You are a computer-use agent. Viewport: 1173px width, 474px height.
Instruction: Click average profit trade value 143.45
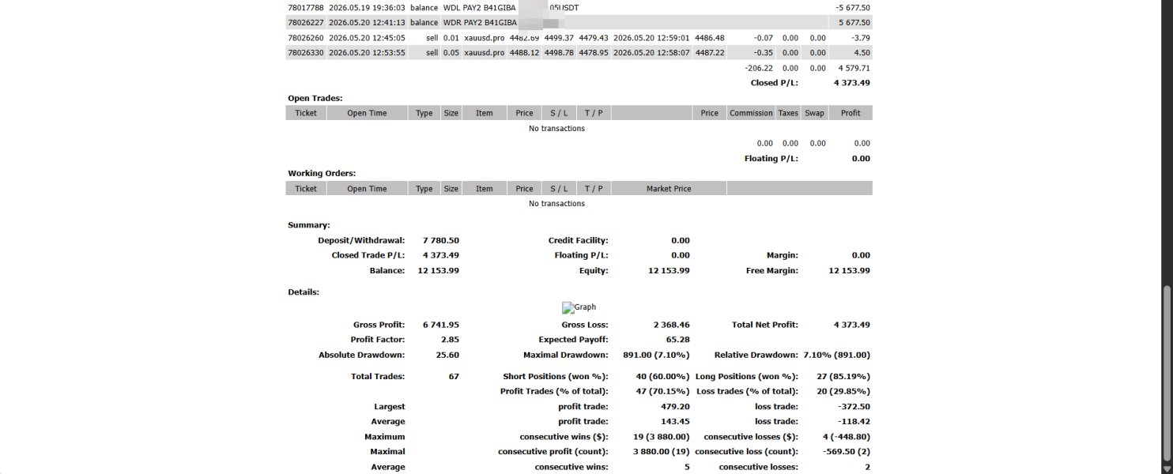coord(677,422)
